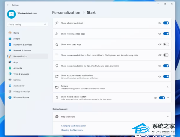Click the star icon for most used apps
The height and width of the screenshot is (137, 180).
click(x=57, y=44)
